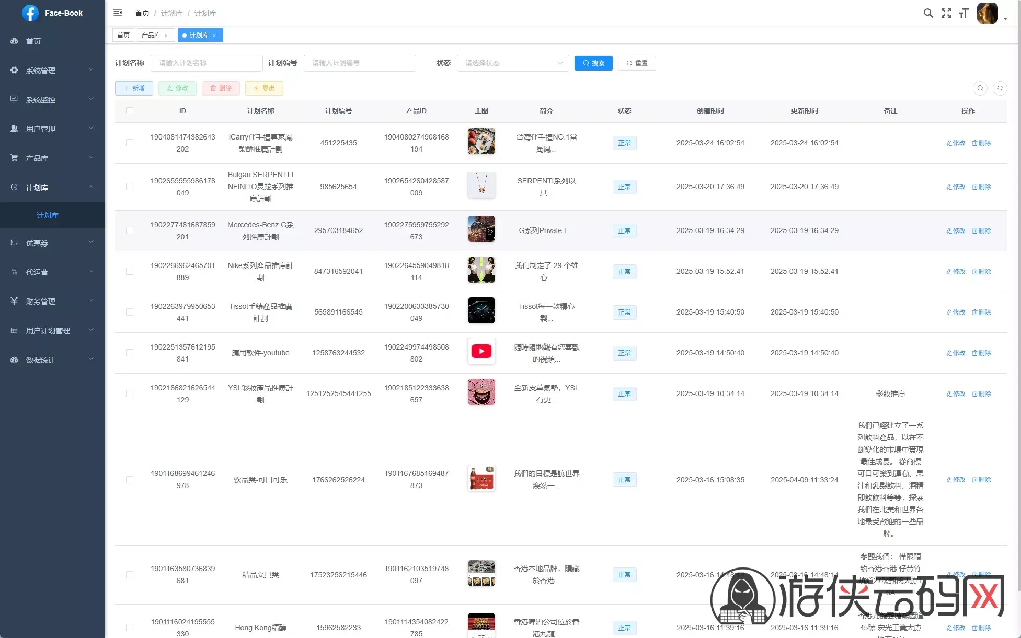Open the header search magnifier icon
Image resolution: width=1021 pixels, height=638 pixels.
coord(928,13)
